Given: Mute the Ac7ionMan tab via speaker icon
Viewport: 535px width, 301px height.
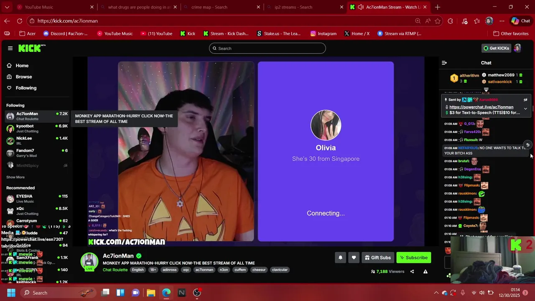Looking at the screenshot, I should [x=360, y=7].
